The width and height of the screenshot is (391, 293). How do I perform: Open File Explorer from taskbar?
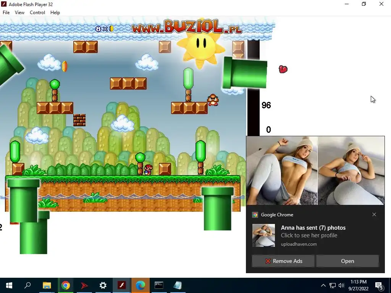tap(47, 285)
